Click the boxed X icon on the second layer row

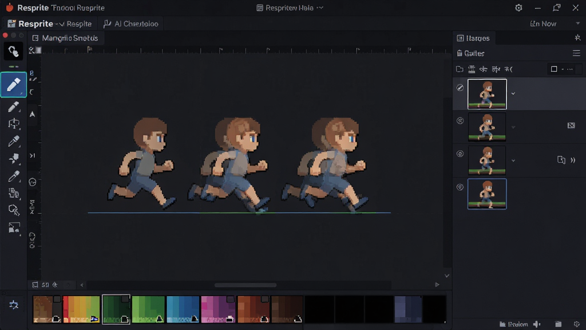(x=571, y=125)
